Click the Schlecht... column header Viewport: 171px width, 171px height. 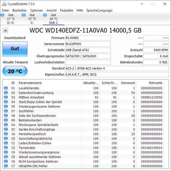tap(109, 83)
